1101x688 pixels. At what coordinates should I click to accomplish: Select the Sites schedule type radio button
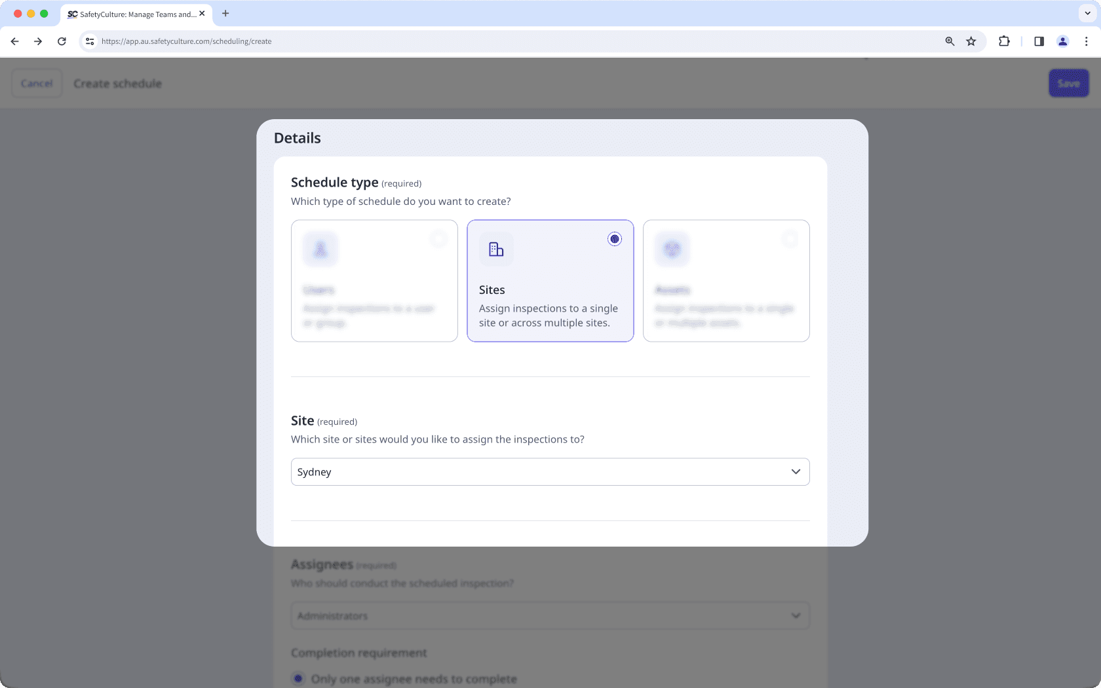[614, 238]
